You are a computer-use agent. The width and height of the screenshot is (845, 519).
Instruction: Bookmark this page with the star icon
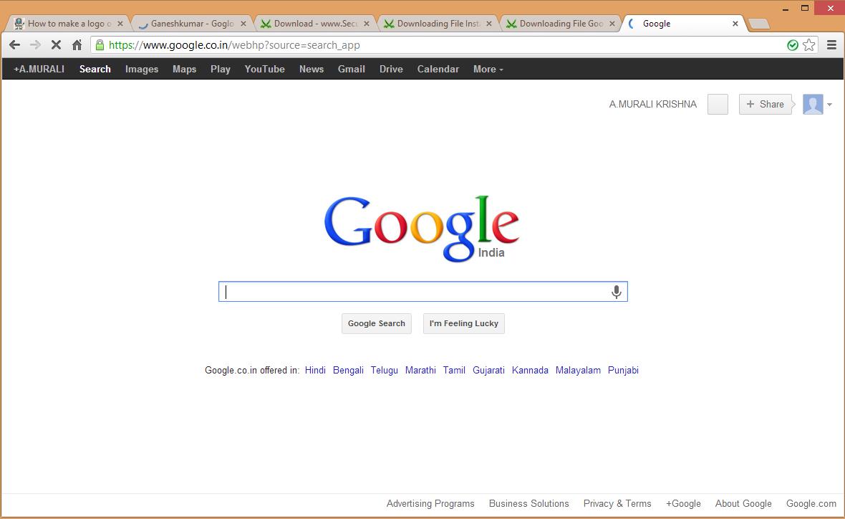point(809,45)
